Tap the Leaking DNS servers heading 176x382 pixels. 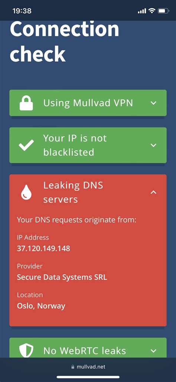coord(73,192)
